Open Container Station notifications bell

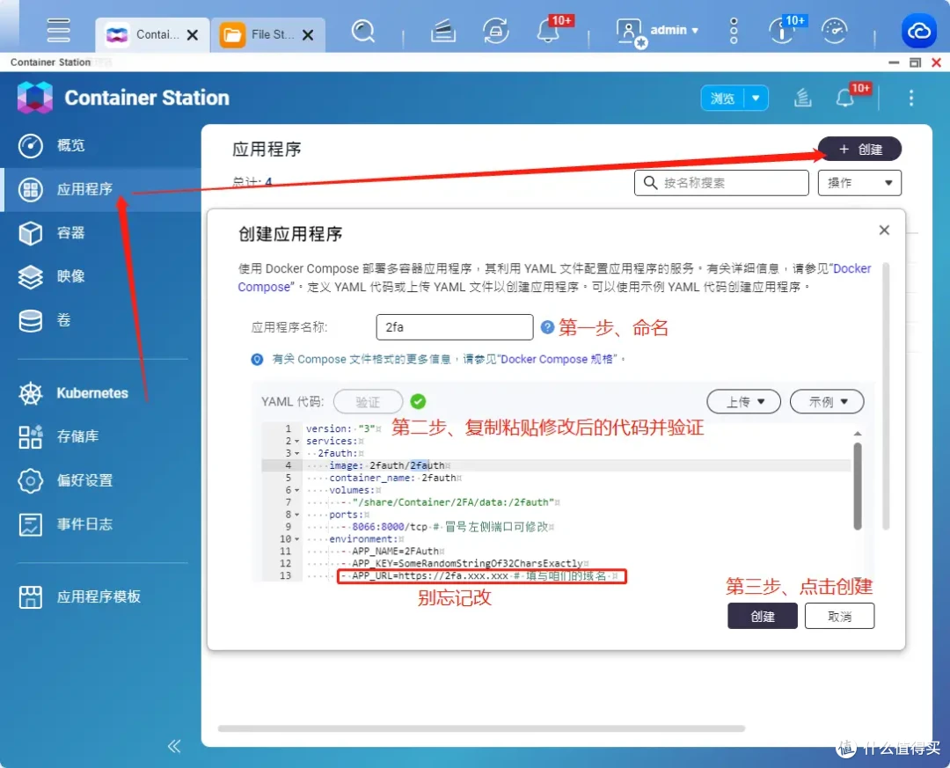click(x=844, y=99)
